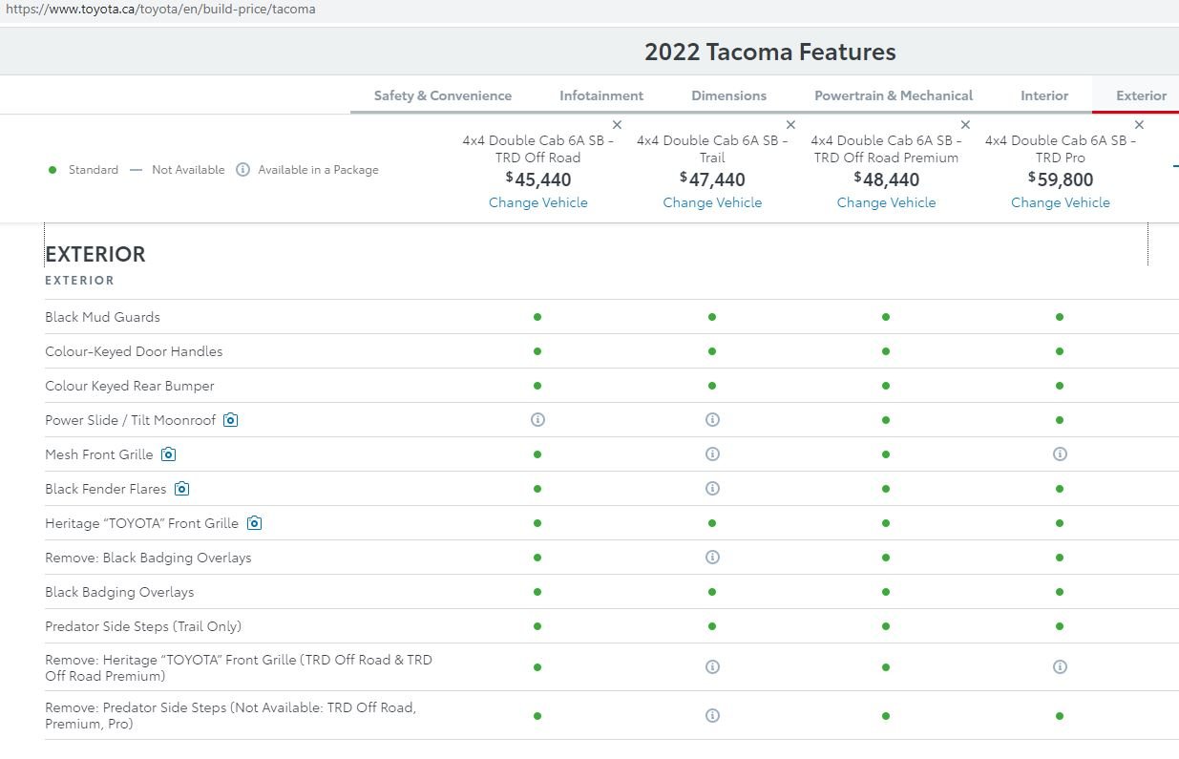
Task: Click info icon for Remove: Heritage Grille row under Trail
Action: (712, 667)
